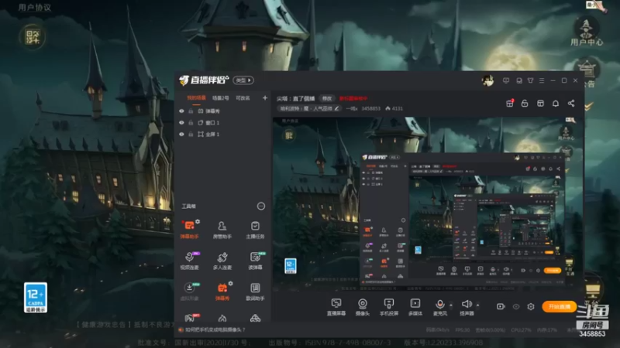Viewport: 620px width, 348px height.
Task: Lock the 全屏 1 layer
Action: 191,134
